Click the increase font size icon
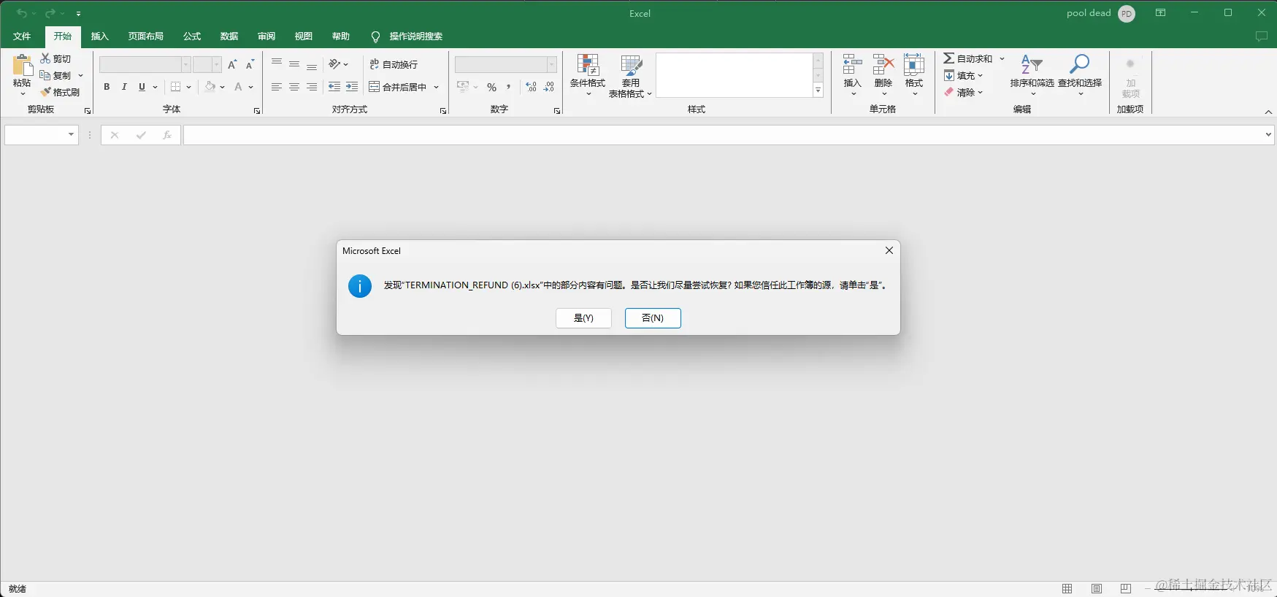1277x597 pixels. (232, 64)
